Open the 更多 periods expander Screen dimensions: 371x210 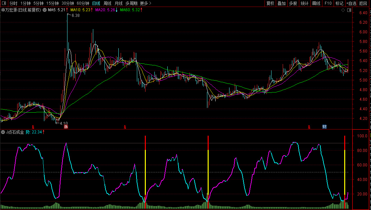coord(145,3)
